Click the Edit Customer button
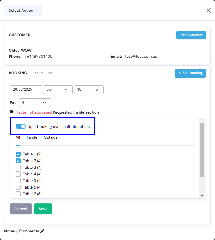The width and height of the screenshot is (215, 240). click(191, 35)
